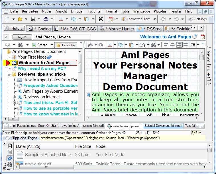Image resolution: width=216 pixels, height=174 pixels.
Task: Click the editor vertical scrollbar thumb
Action: click(x=202, y=57)
